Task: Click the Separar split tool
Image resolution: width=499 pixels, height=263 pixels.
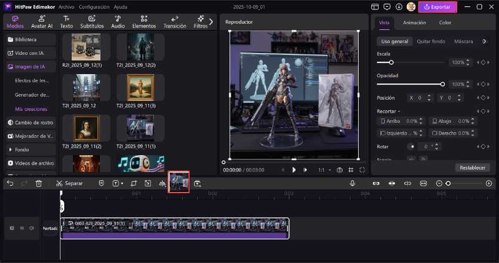Action: pos(69,183)
